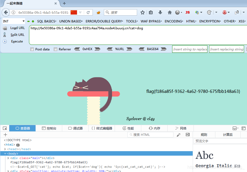247x172 pixels.
Task: Click the red globe proxy icon
Action: [225, 12]
